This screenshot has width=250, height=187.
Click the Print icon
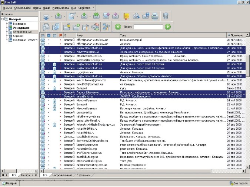tap(155, 16)
